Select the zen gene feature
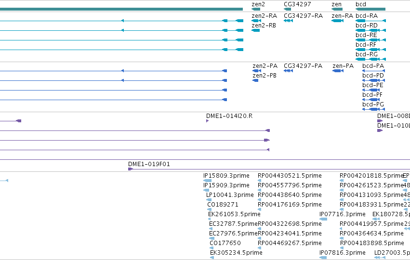 (337, 9)
